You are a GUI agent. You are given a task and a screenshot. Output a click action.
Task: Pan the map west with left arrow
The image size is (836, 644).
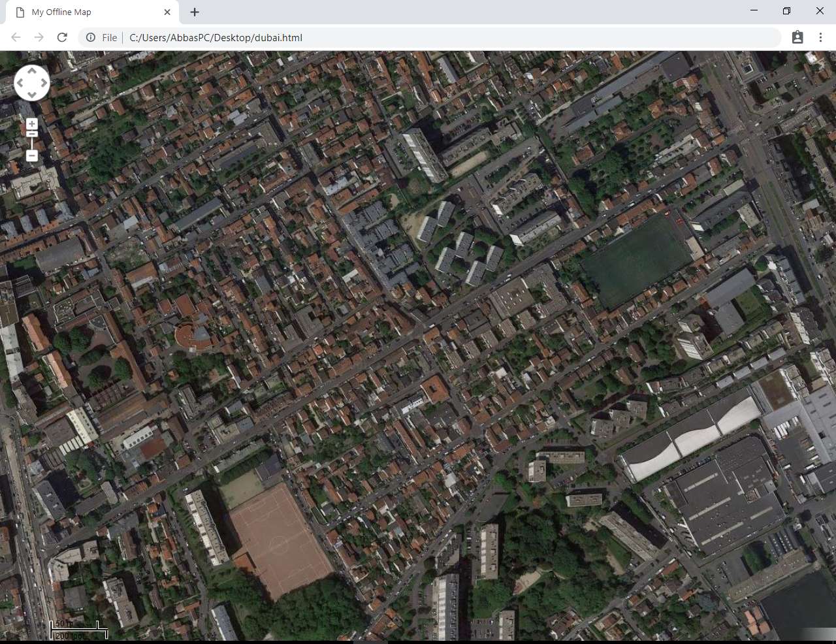click(20, 83)
